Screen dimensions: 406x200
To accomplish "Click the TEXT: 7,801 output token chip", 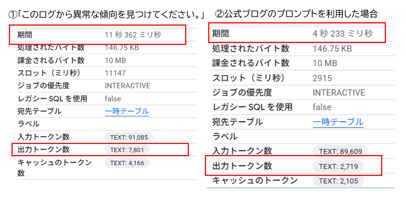I will 127,150.
